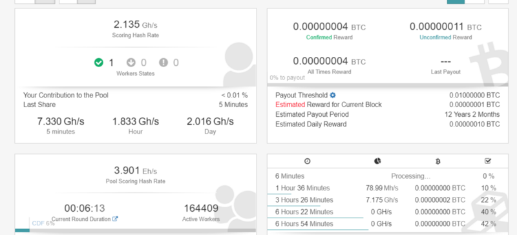This screenshot has width=517, height=235.
Task: Click the Estimated Daily Reward label
Action: pos(311,124)
